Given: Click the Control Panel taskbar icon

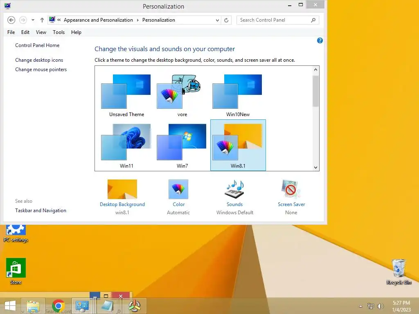Looking at the screenshot, I should pyautogui.click(x=82, y=306).
